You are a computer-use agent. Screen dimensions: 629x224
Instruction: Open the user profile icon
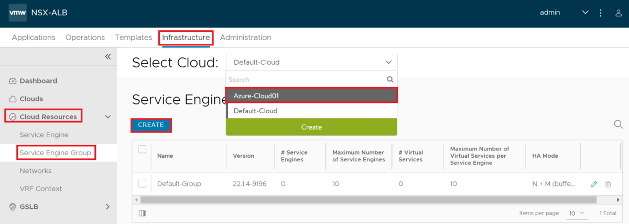(x=619, y=13)
